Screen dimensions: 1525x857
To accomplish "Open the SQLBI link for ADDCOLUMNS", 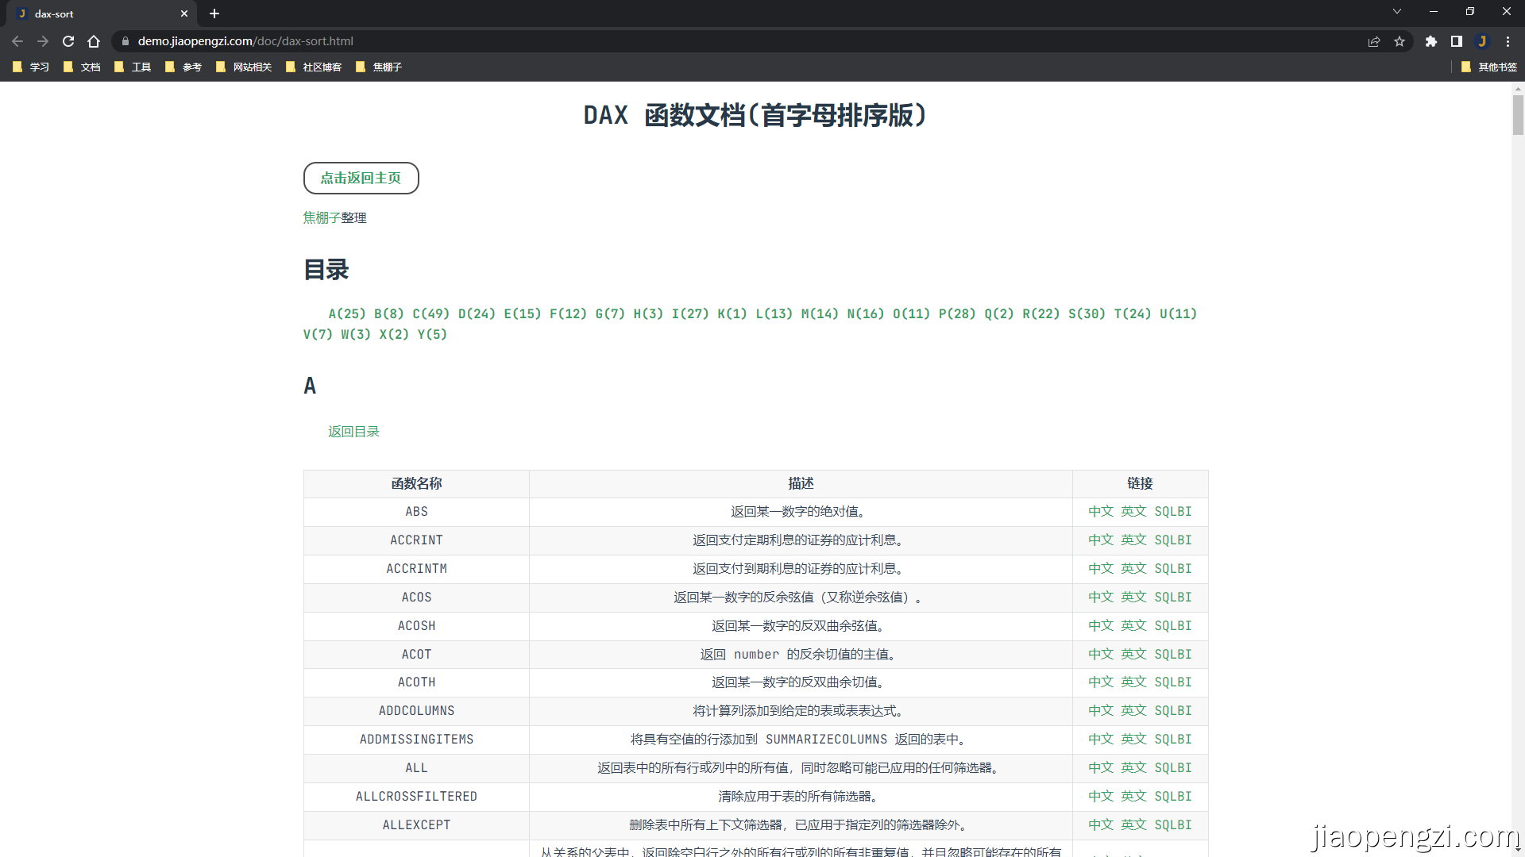I will [x=1172, y=711].
